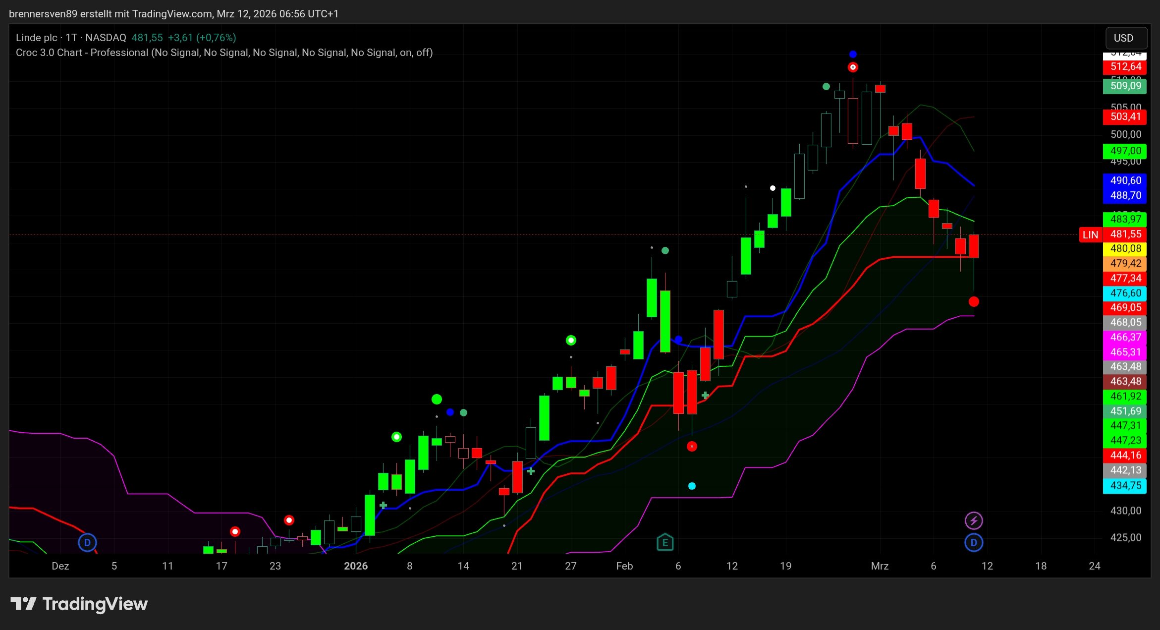Click the yellow 480,08 price label
This screenshot has width=1160, height=630.
[1125, 248]
